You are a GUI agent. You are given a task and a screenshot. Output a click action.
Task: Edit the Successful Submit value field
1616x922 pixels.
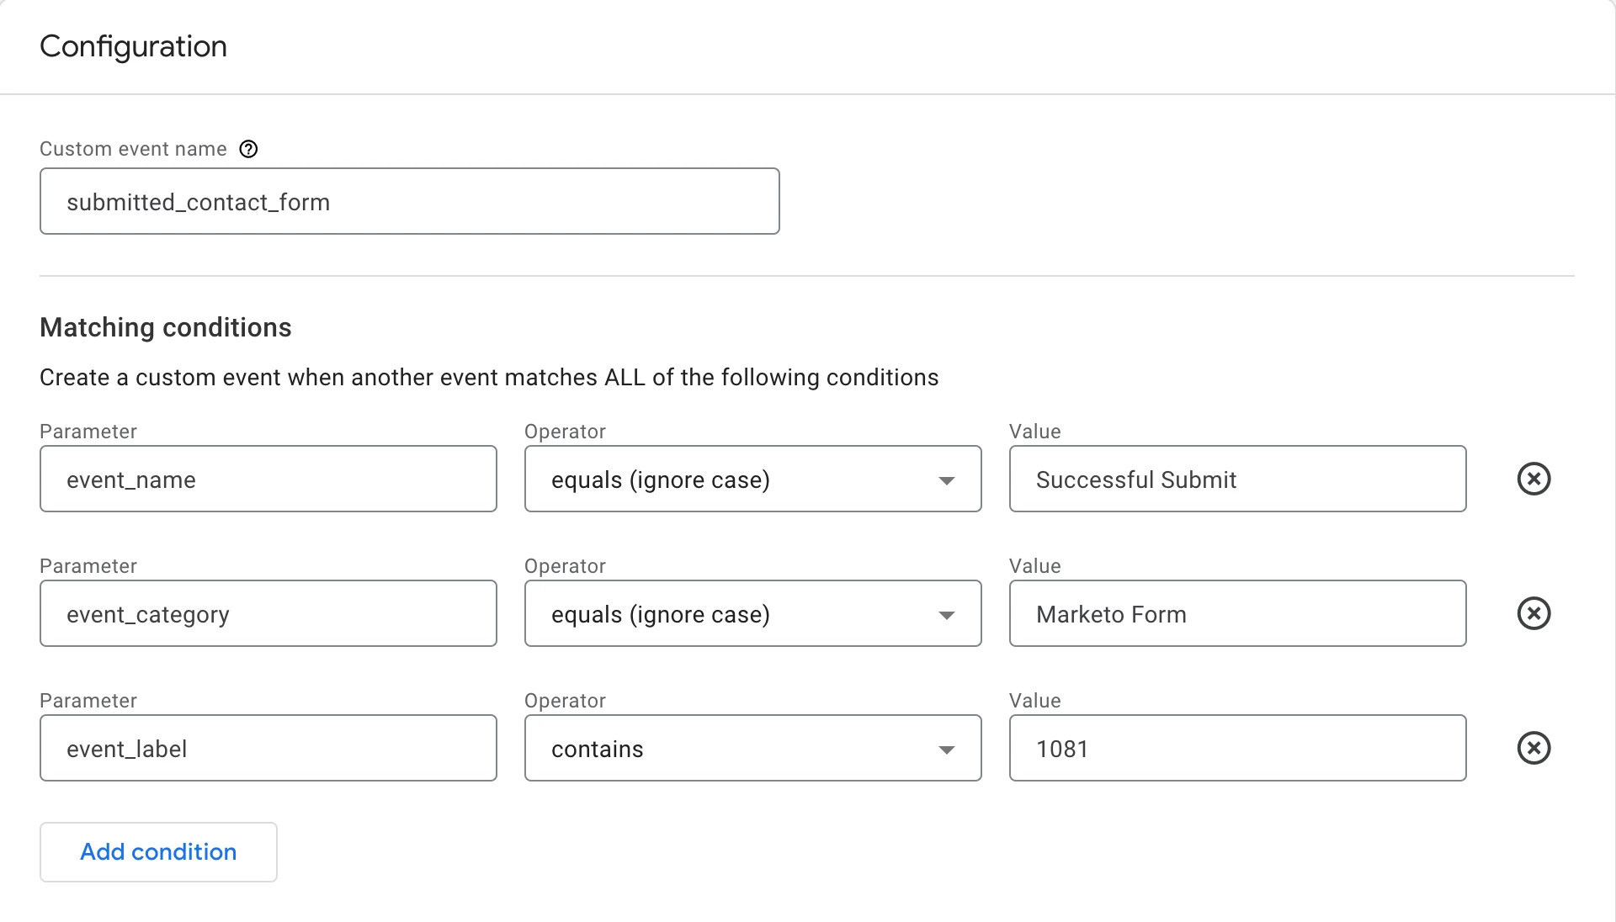click(1237, 479)
